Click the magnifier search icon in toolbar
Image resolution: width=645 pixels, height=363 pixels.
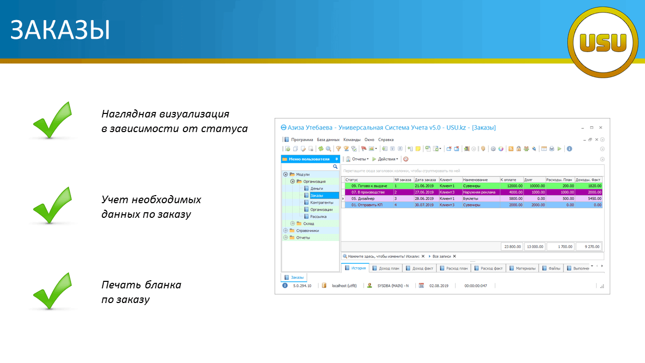329,149
